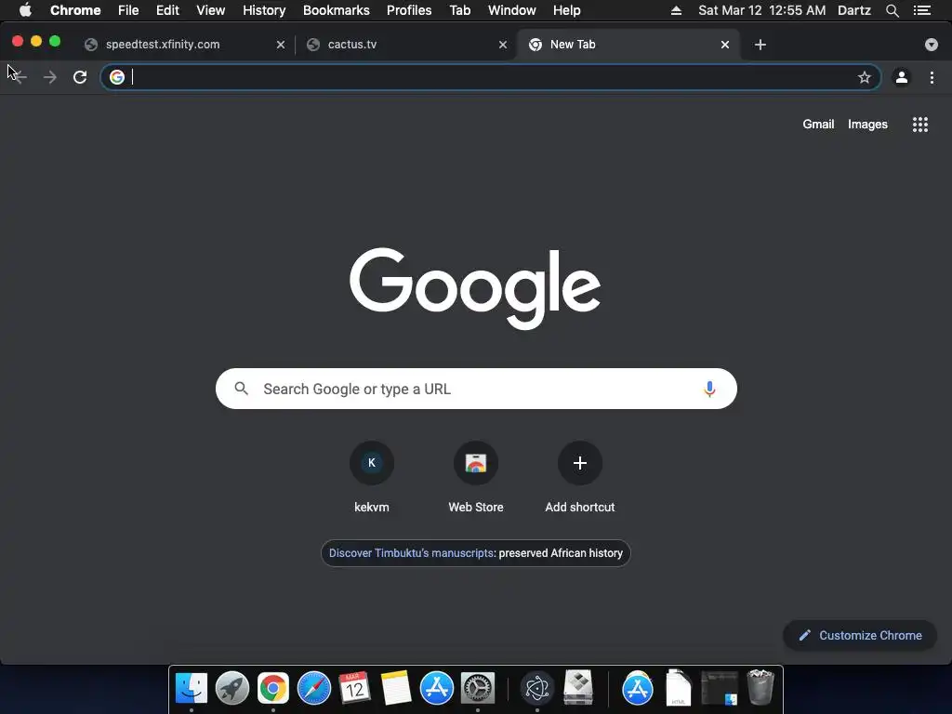Click the Chrome icon in the Dock
The image size is (952, 714).
[x=273, y=689]
